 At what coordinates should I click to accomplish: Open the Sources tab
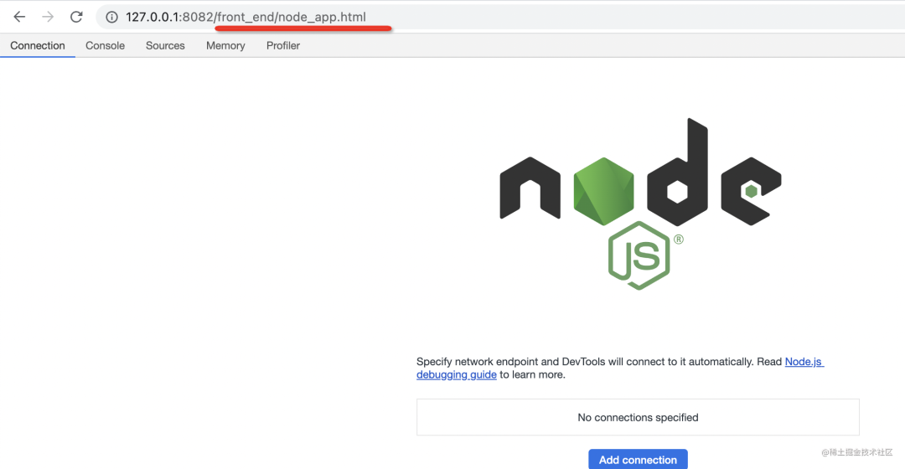pos(165,45)
